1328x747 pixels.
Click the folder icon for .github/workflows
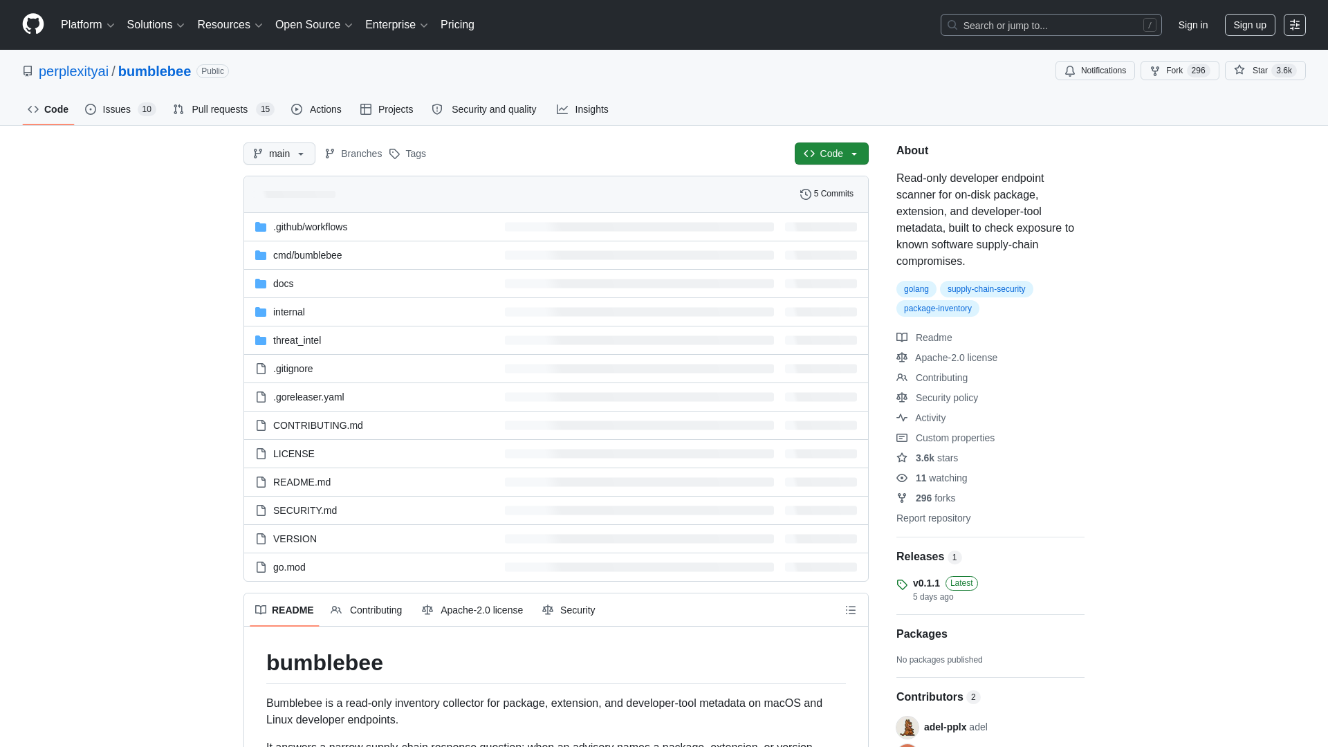click(261, 227)
